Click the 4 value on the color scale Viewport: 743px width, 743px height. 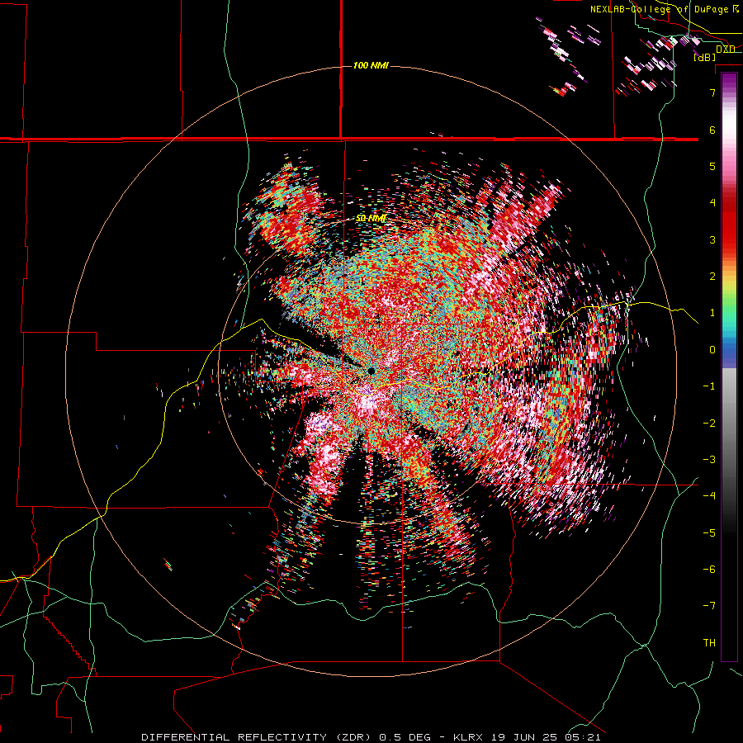(712, 203)
